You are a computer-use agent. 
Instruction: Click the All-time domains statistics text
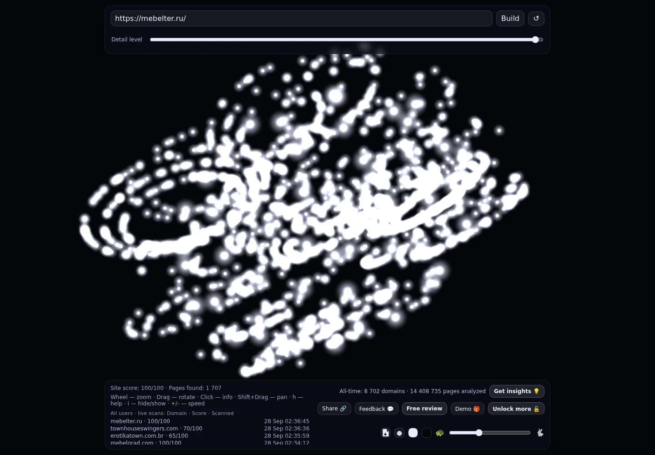pyautogui.click(x=413, y=391)
